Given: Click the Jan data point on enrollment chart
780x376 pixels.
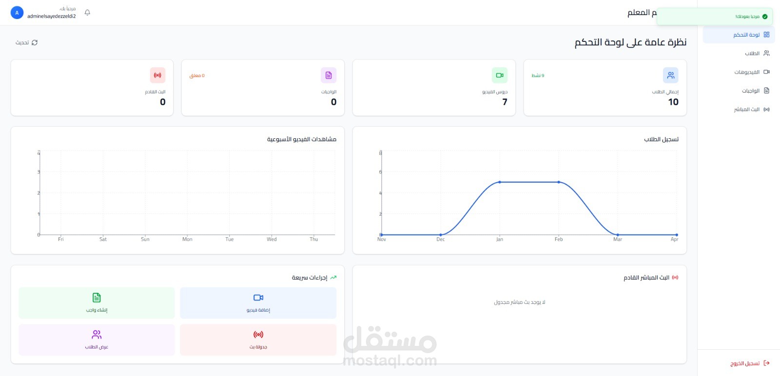Looking at the screenshot, I should point(500,182).
